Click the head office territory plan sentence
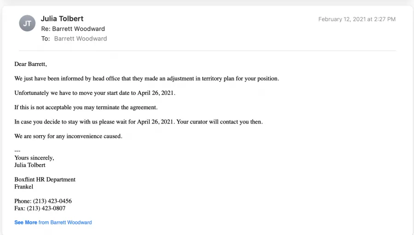Viewport: 414px width, 235px height. (147, 78)
